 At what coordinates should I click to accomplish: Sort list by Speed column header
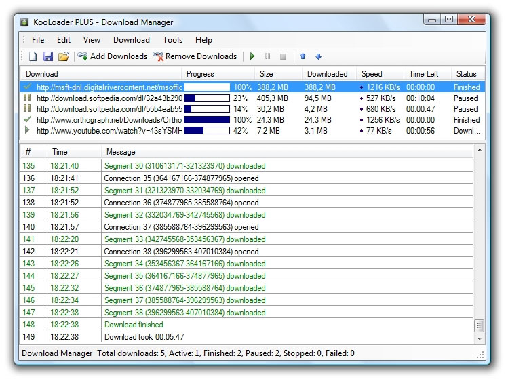pyautogui.click(x=372, y=74)
